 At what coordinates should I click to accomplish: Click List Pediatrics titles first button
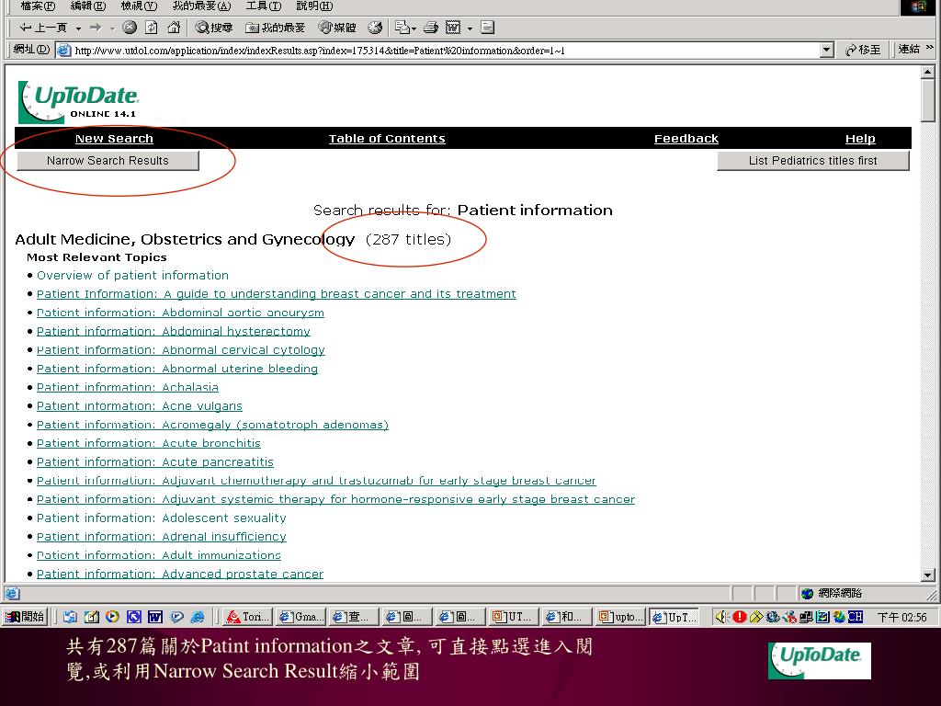pos(812,161)
